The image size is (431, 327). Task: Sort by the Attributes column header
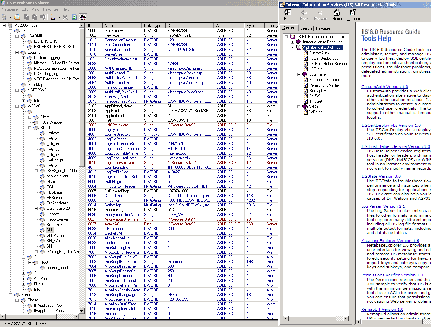click(229, 25)
